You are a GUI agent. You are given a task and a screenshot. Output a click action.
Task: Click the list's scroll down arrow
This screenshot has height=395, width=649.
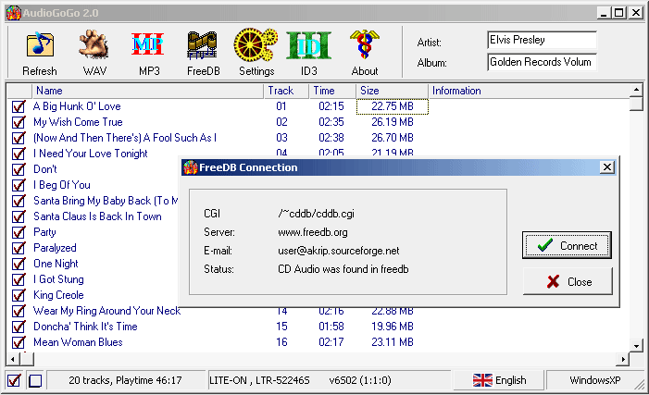(636, 346)
